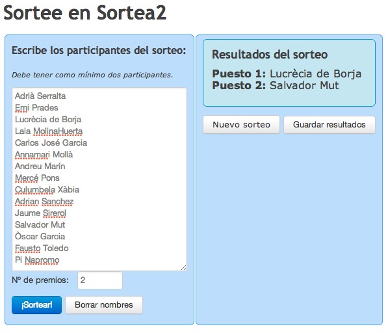Focus the Nº de premios field
This screenshot has height=333, width=388.
[x=100, y=280]
